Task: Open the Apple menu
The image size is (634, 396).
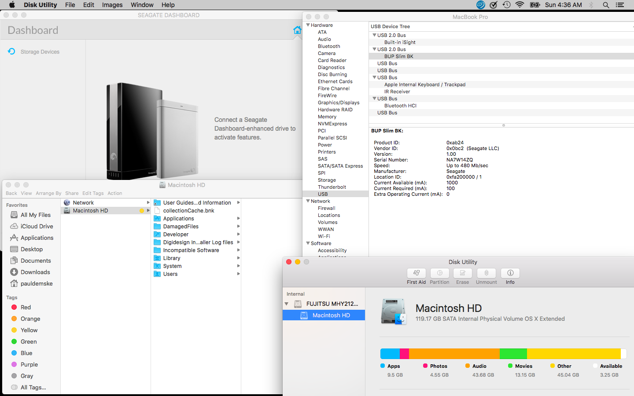Action: point(12,5)
